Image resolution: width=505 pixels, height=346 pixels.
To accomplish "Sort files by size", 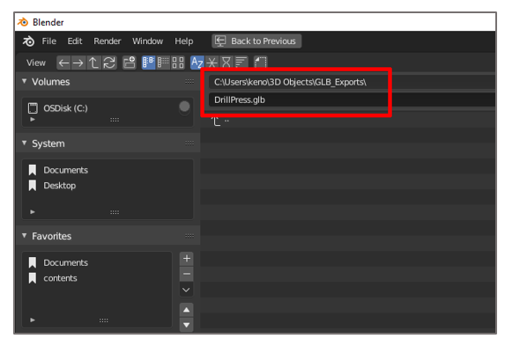I will 241,63.
